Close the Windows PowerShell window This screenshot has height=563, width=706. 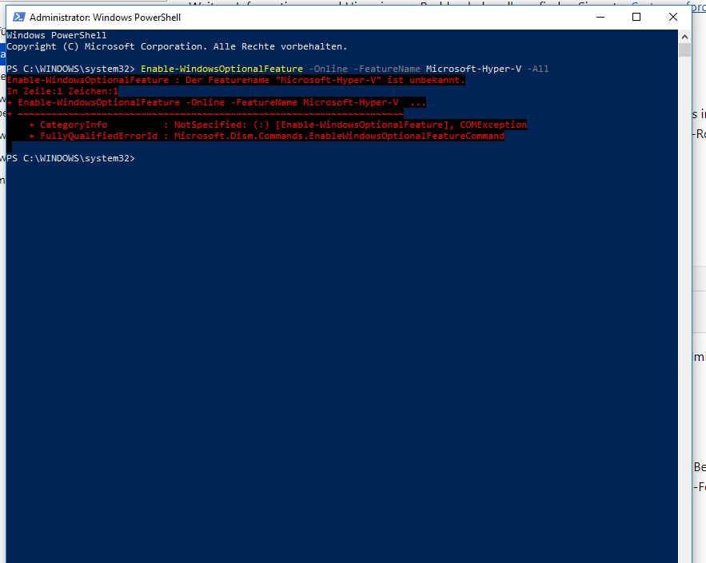[672, 17]
